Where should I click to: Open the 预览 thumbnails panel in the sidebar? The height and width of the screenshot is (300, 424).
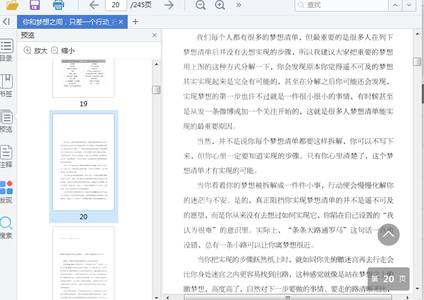pos(6,121)
